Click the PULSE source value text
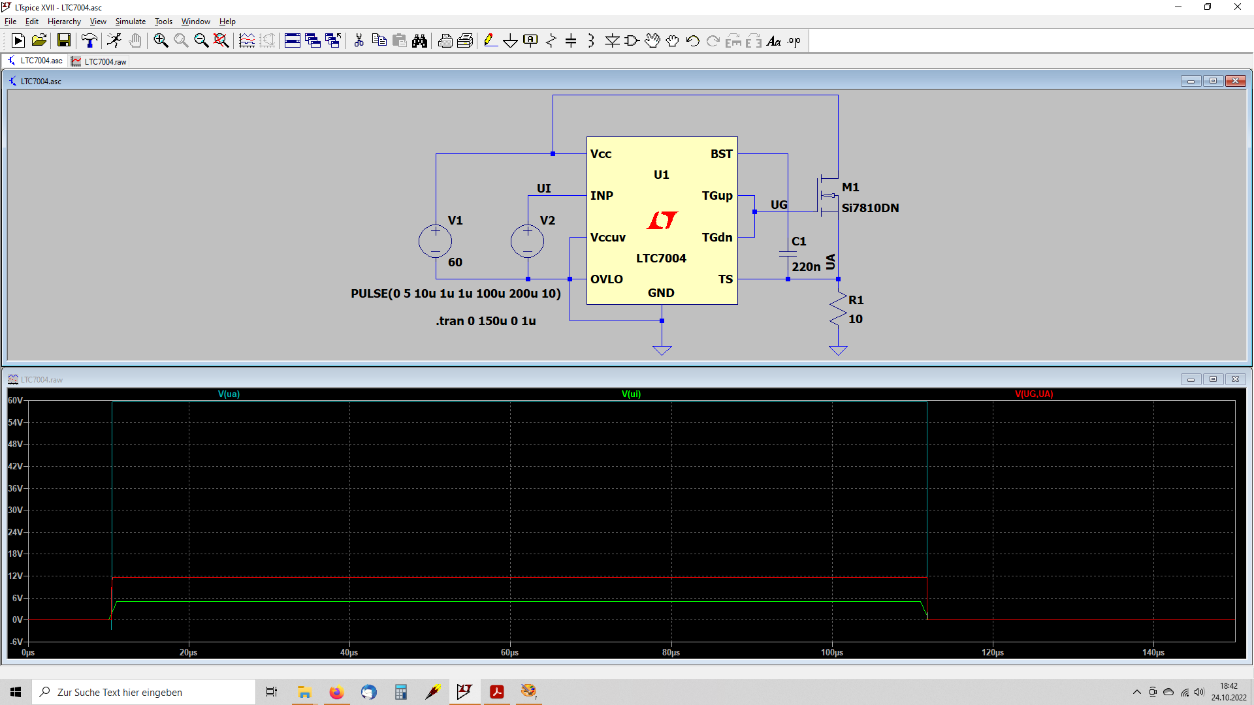The height and width of the screenshot is (705, 1254). tap(456, 293)
